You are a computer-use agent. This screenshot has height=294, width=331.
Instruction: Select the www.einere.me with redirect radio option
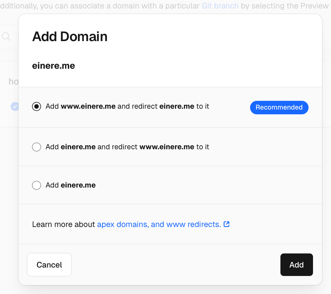click(x=37, y=106)
